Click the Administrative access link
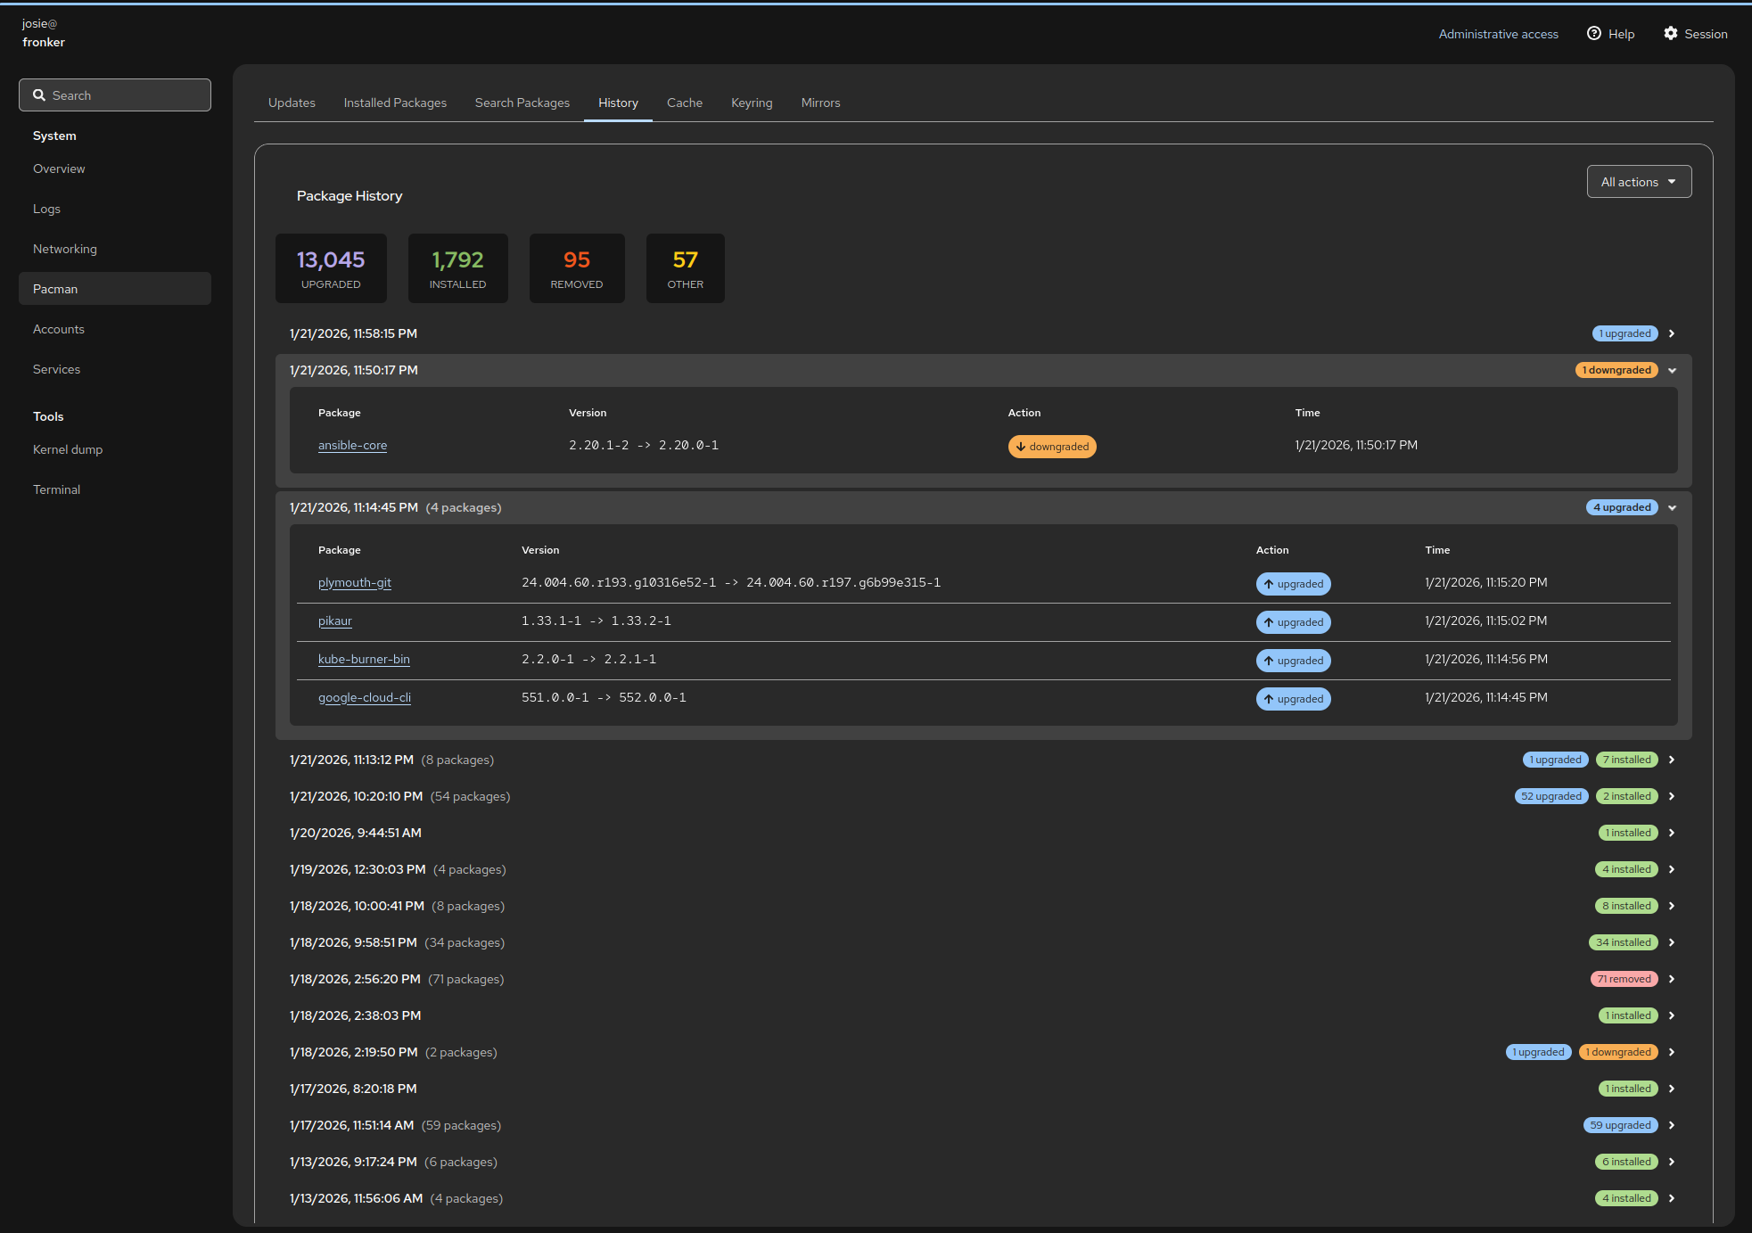The width and height of the screenshot is (1752, 1233). [x=1498, y=34]
